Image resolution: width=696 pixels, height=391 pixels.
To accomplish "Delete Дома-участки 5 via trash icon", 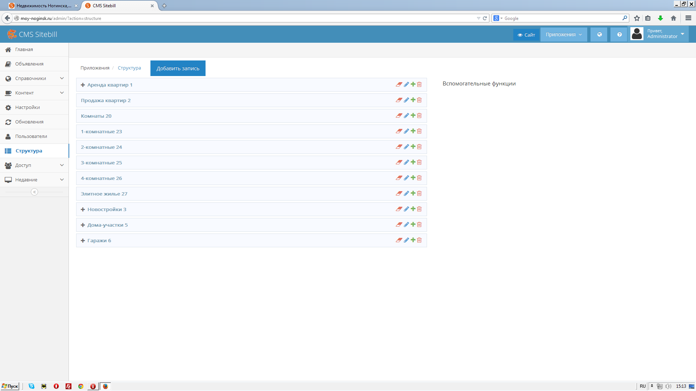I will pos(419,224).
